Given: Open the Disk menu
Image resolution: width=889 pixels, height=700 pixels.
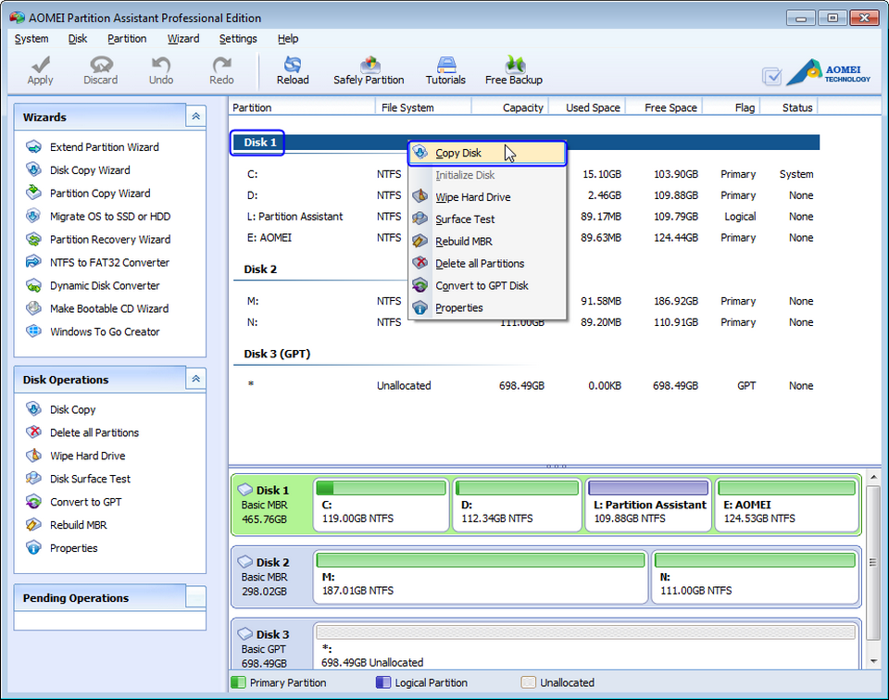Looking at the screenshot, I should point(78,39).
